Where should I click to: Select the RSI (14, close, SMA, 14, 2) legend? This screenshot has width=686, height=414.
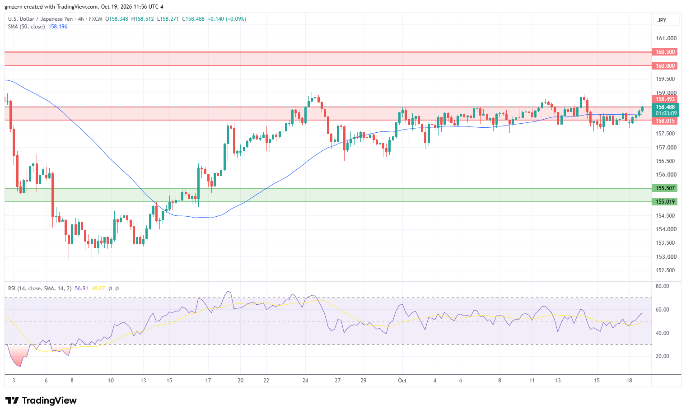pyautogui.click(x=40, y=288)
